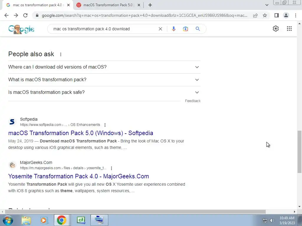Click the Google doodle logo

pyautogui.click(x=21, y=29)
